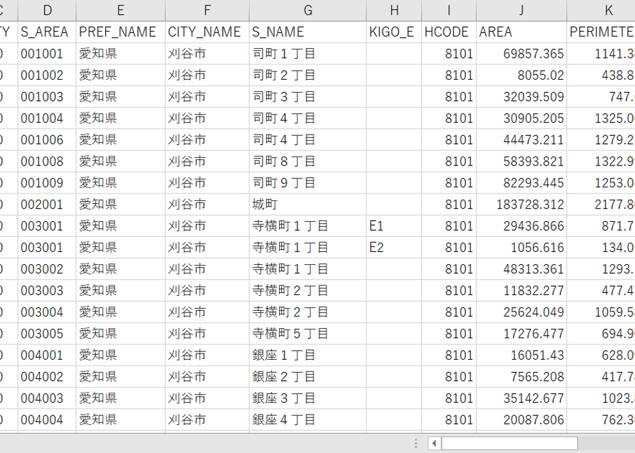
Task: Select AREA value 7565.208
Action: 521,377
